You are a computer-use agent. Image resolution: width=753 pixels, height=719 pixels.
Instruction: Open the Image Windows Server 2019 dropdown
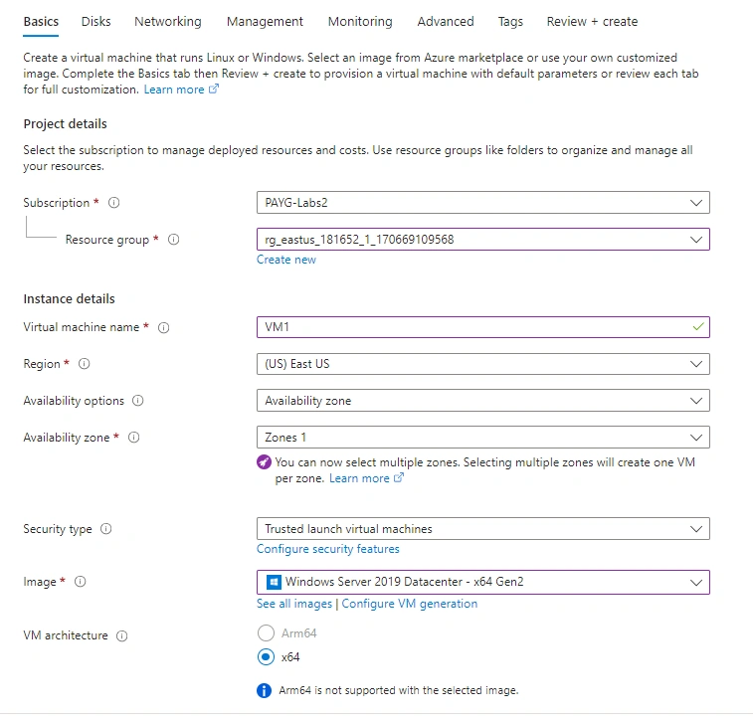point(483,582)
